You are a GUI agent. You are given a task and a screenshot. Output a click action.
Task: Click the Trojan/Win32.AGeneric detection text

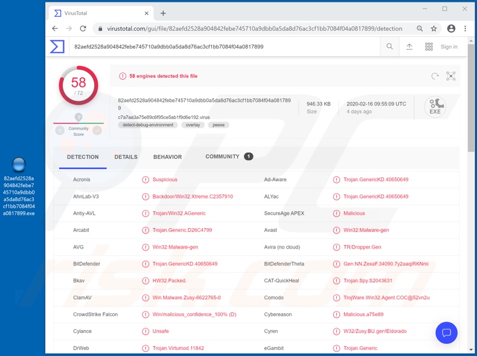(179, 213)
